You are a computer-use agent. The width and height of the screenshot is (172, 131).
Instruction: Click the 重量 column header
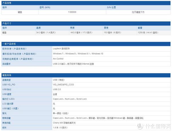point(140,28)
